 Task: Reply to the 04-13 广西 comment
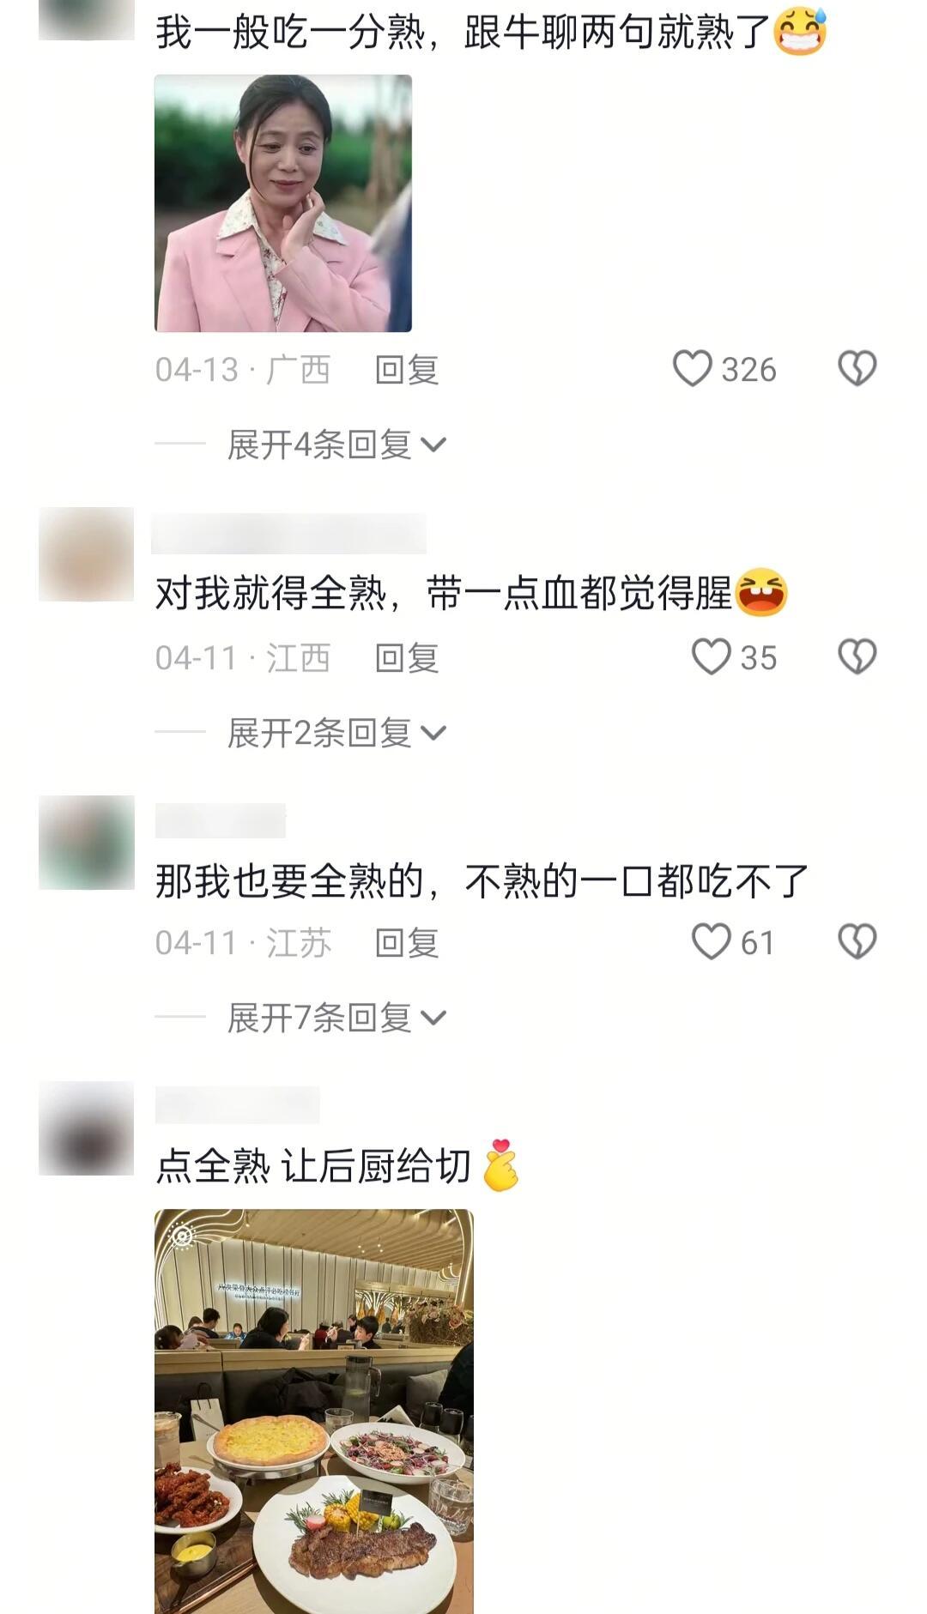click(407, 370)
